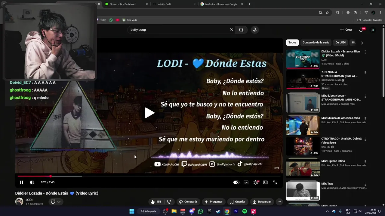Screen dimensions: 385x216
Task: Open the Windows Start menu
Action: (x=132, y=211)
